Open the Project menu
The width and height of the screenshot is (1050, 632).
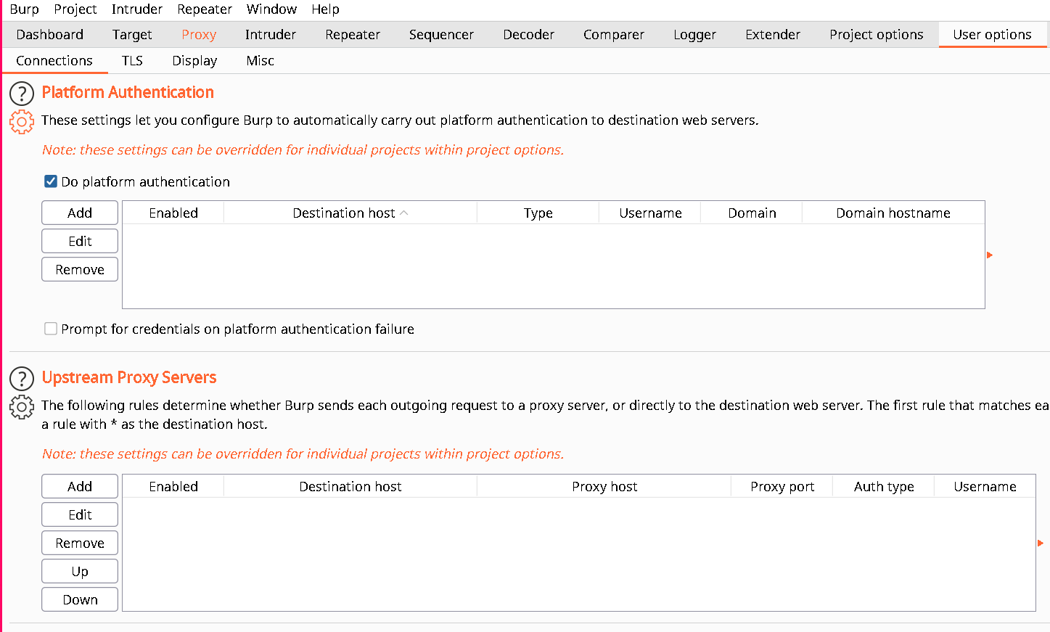pos(75,9)
